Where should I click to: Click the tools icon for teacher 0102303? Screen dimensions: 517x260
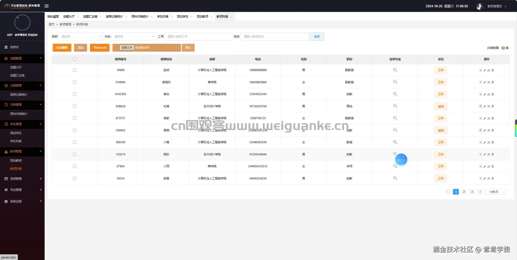tap(489, 94)
